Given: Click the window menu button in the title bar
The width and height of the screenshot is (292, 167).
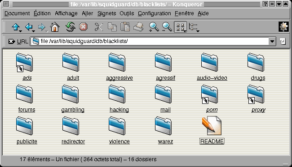Looking at the screenshot, I should 6,4.
